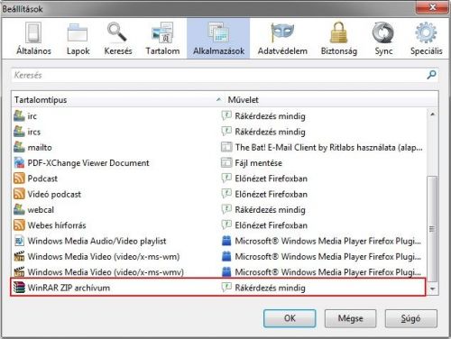The width and height of the screenshot is (451, 339).
Task: Click the irc content type icon
Action: point(19,116)
